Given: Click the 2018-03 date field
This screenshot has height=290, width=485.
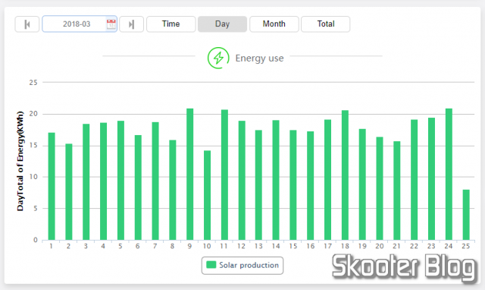Looking at the screenshot, I should click(80, 24).
